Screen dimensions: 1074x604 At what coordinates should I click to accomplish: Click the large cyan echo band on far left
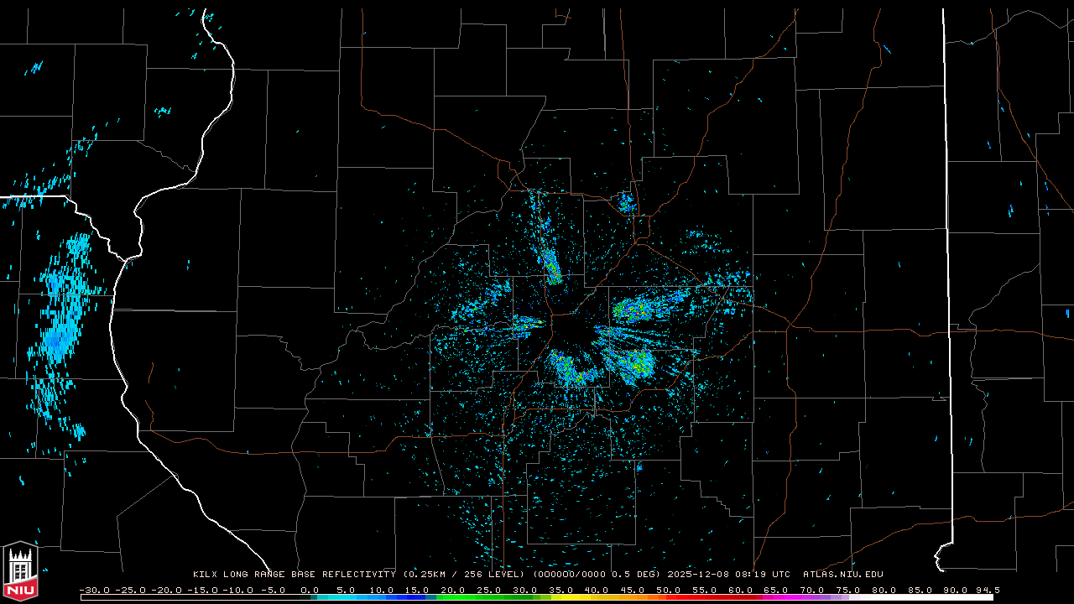(x=60, y=327)
